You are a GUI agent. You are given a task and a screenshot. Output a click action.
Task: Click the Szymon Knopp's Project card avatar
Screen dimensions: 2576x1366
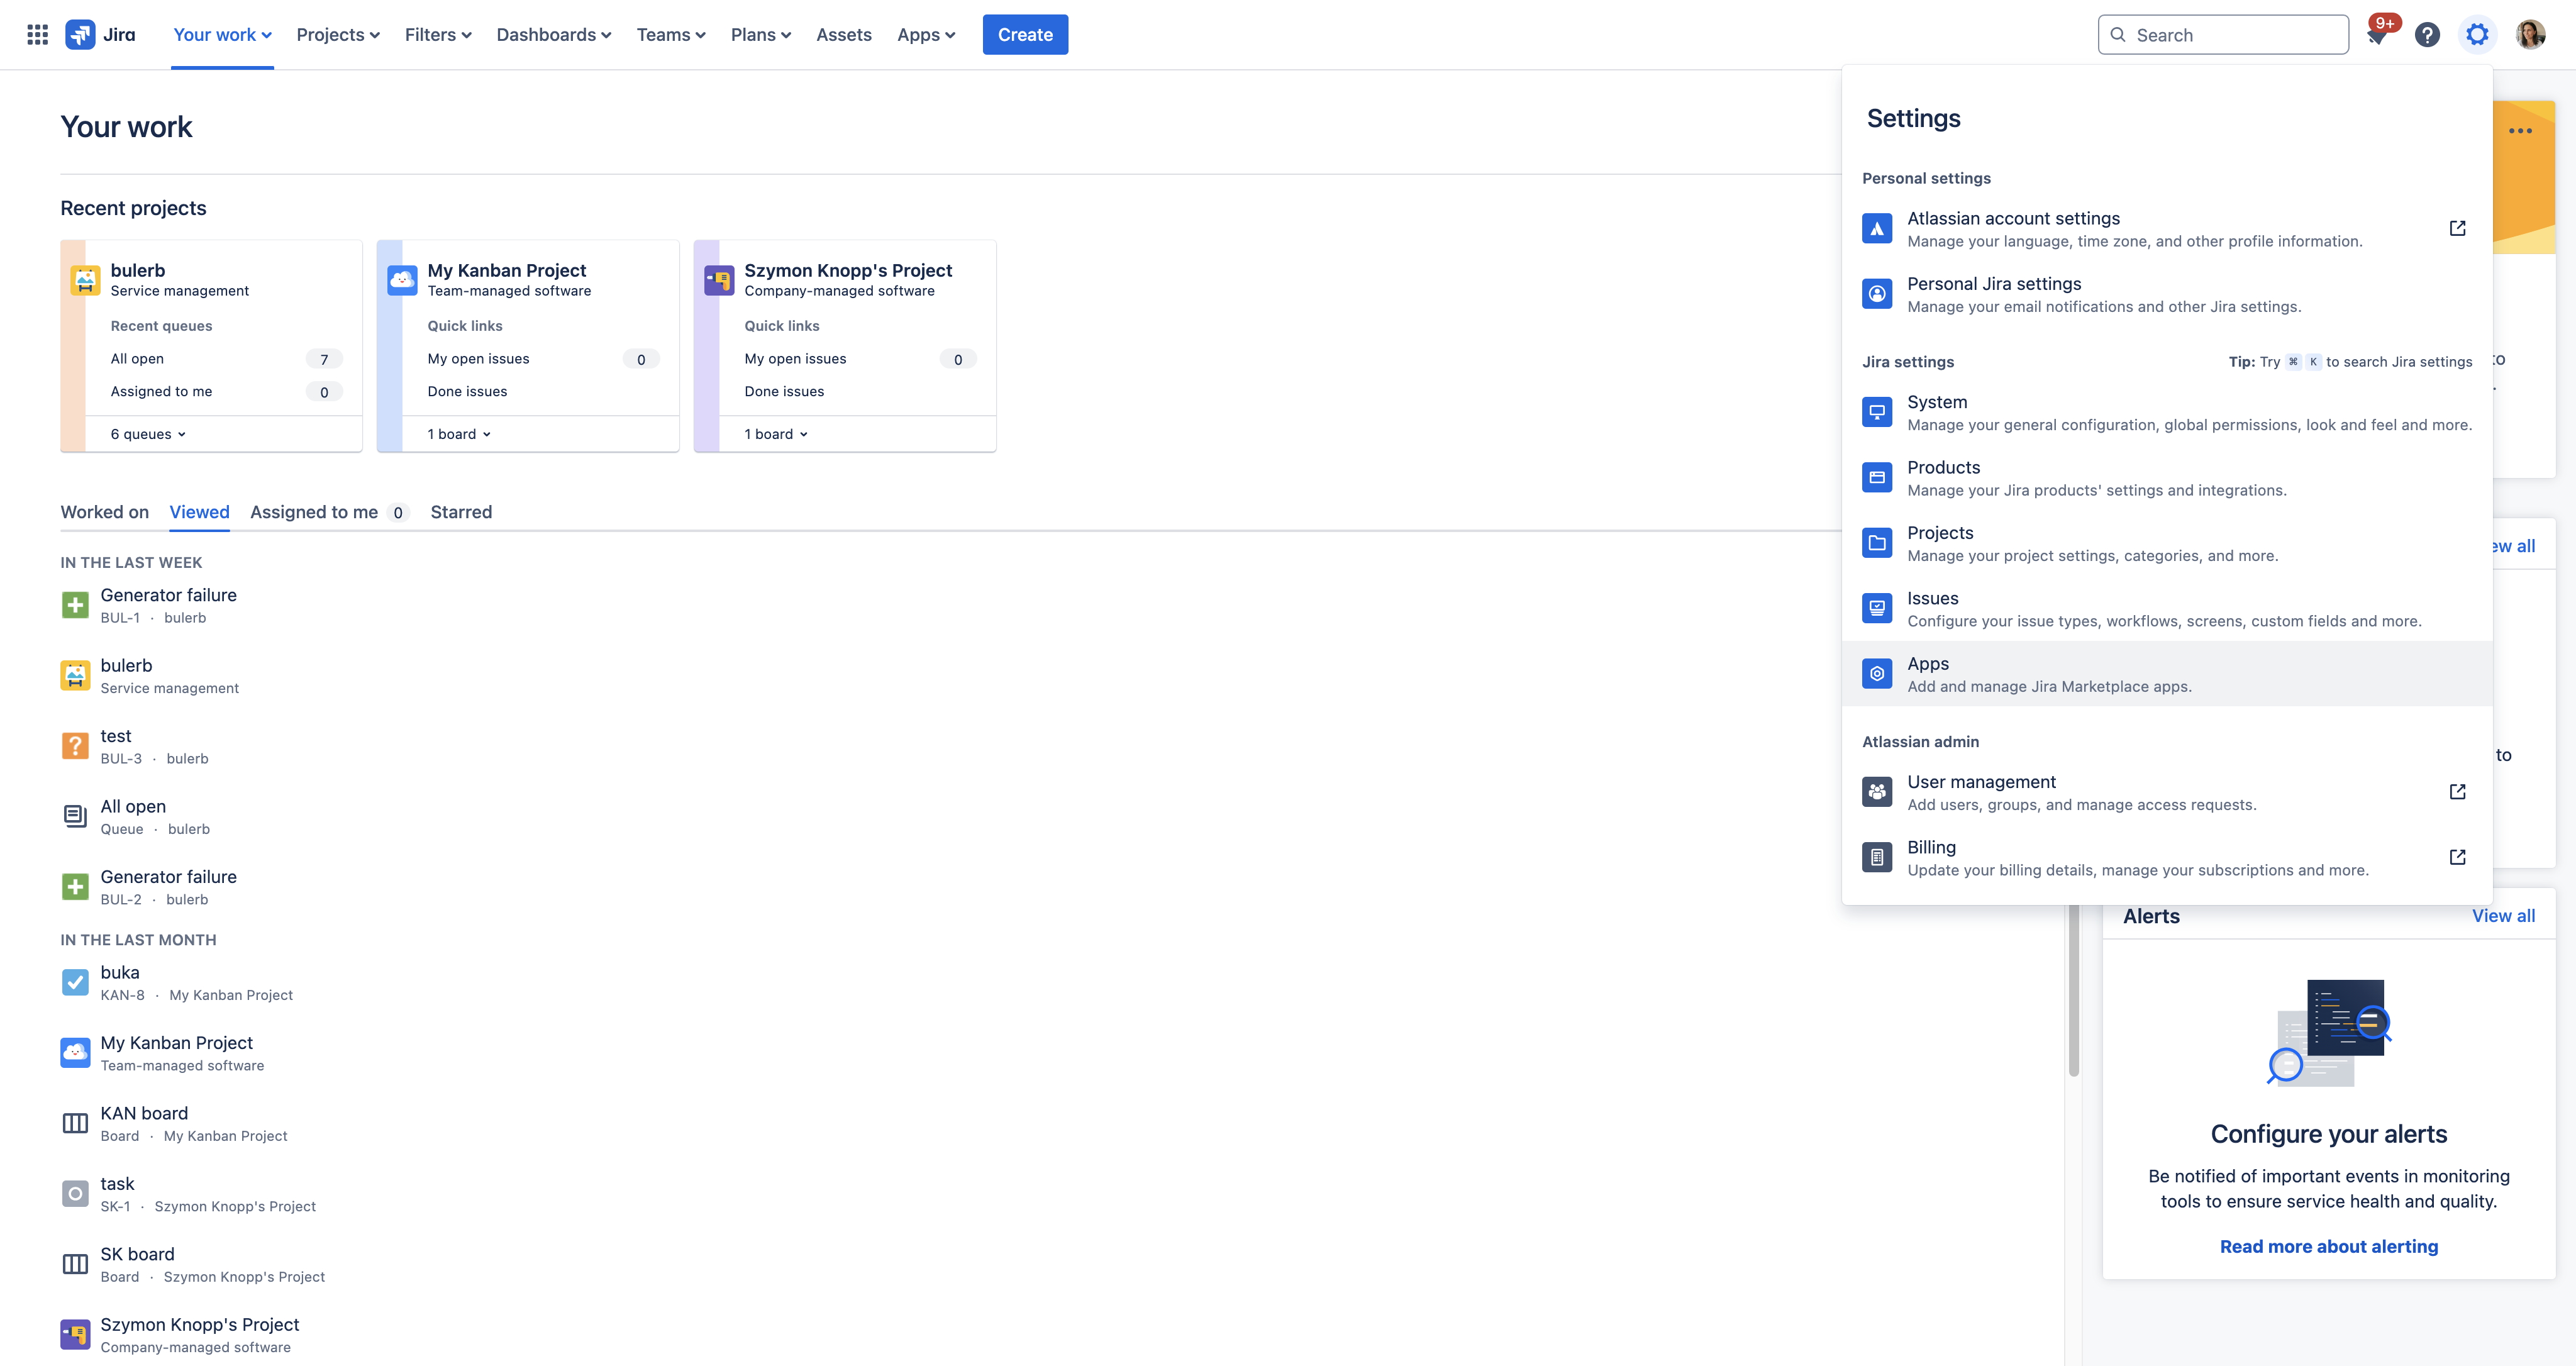point(719,280)
